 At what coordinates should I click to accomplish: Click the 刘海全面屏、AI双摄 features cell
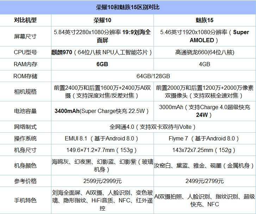(x=102, y=200)
